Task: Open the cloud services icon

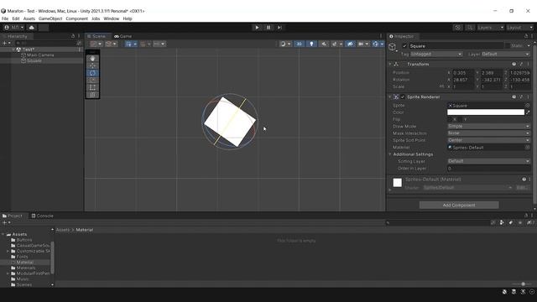Action: [x=32, y=28]
